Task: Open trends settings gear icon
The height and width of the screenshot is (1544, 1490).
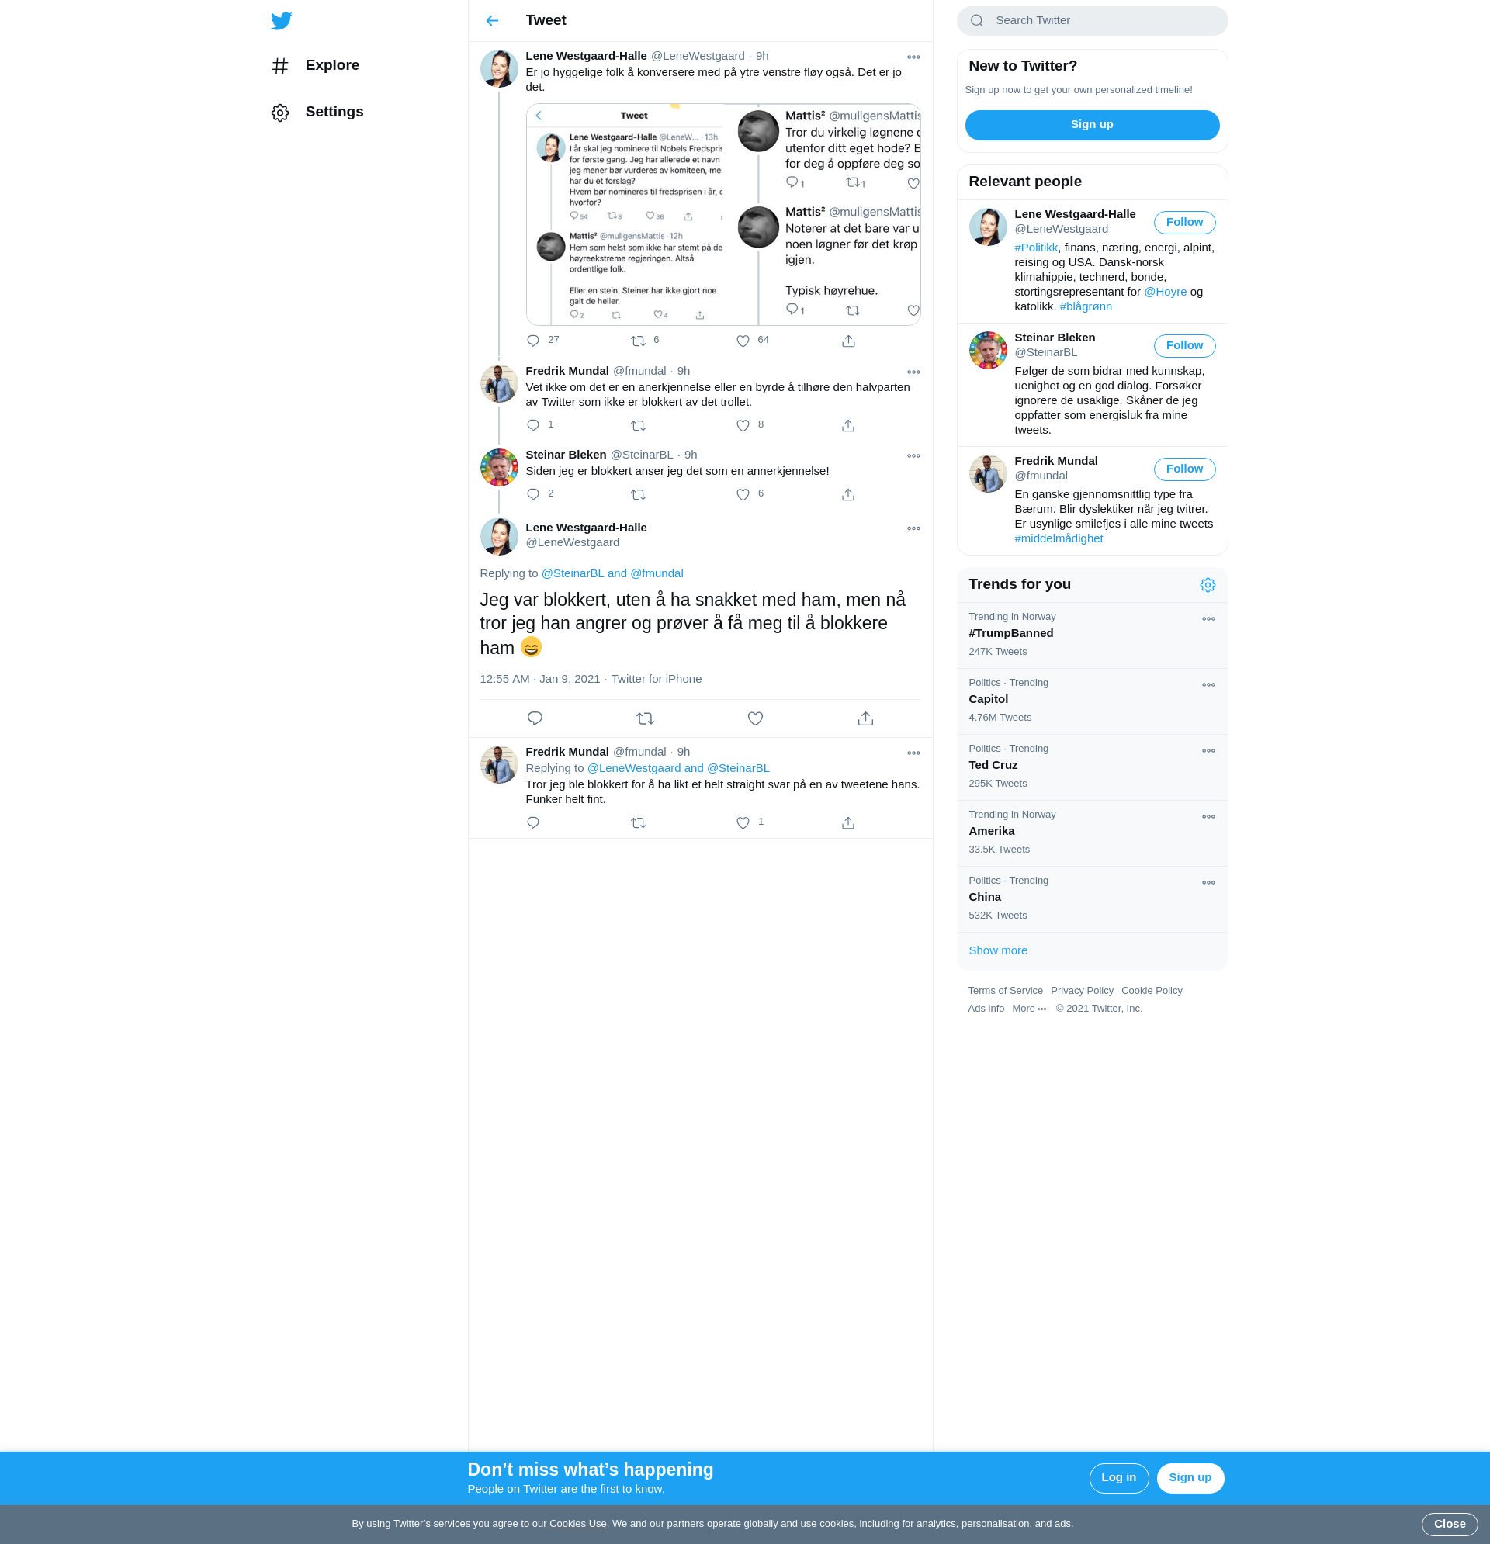Action: pyautogui.click(x=1208, y=584)
